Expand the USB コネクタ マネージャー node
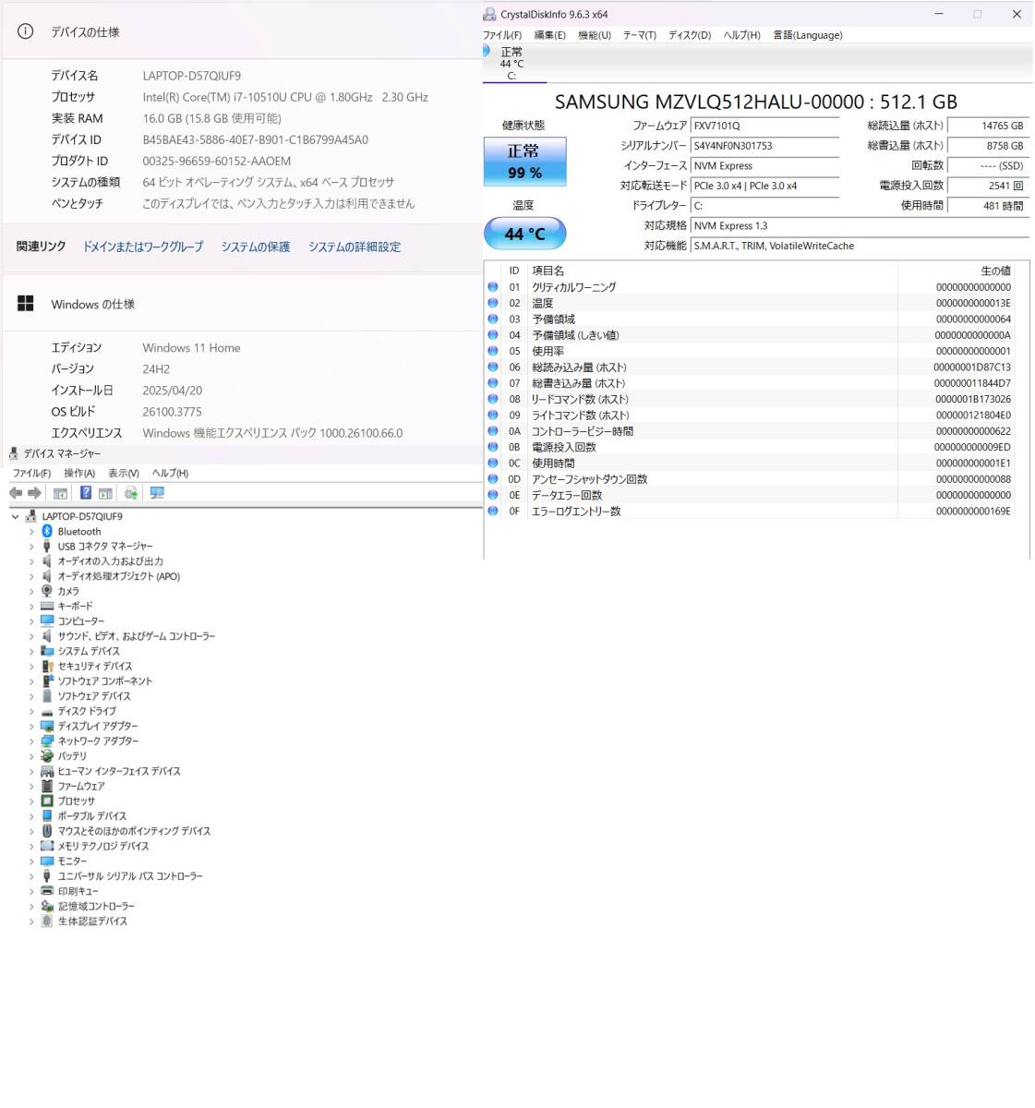The height and width of the screenshot is (1108, 1035). 31,547
